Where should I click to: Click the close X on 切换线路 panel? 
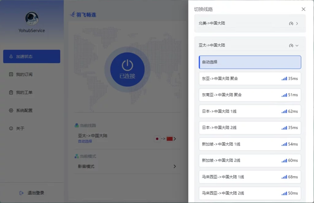coord(303,9)
